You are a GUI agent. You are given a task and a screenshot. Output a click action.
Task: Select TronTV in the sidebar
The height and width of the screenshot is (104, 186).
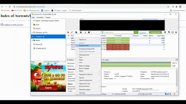(x=38, y=29)
